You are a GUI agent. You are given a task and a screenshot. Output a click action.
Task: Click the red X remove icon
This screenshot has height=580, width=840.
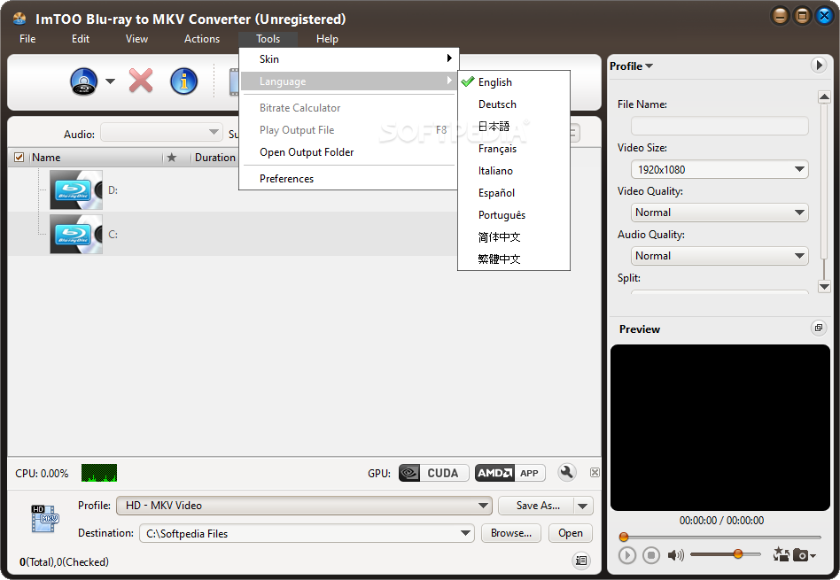click(141, 81)
